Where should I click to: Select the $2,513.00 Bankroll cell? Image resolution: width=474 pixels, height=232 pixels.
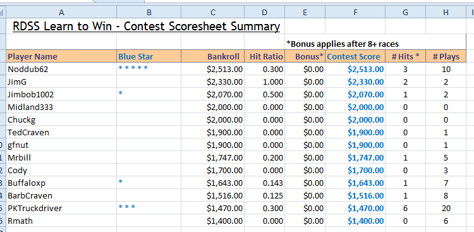(213, 70)
